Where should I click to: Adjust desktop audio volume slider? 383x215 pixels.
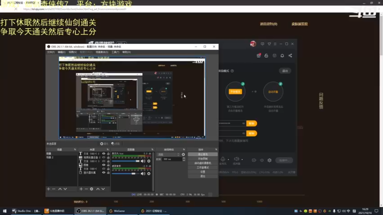pos(126,173)
